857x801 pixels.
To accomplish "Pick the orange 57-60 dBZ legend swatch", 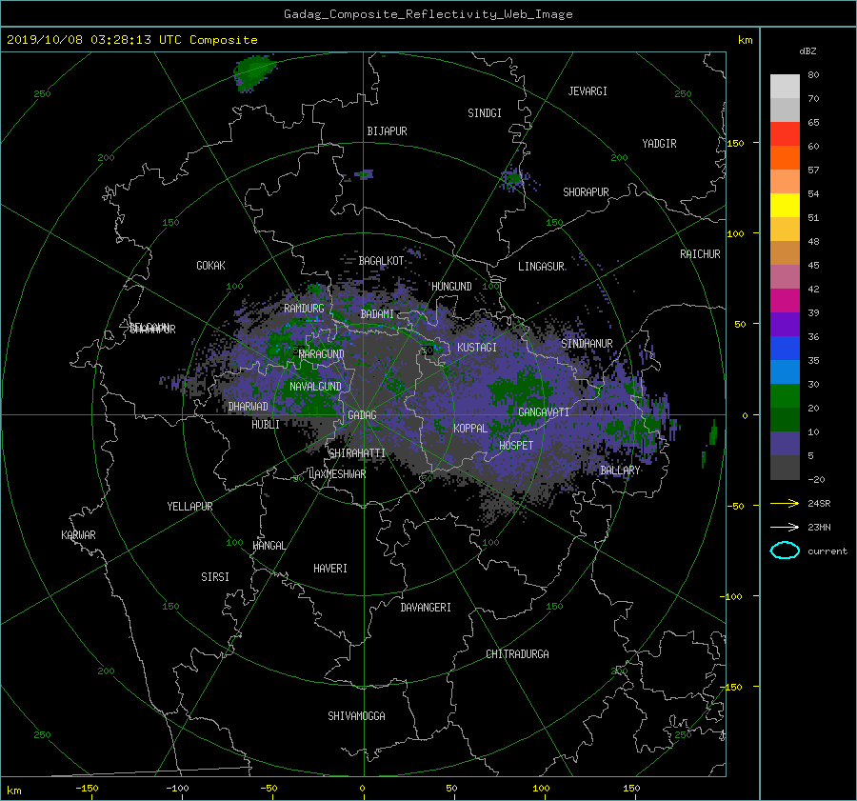I will [x=785, y=158].
